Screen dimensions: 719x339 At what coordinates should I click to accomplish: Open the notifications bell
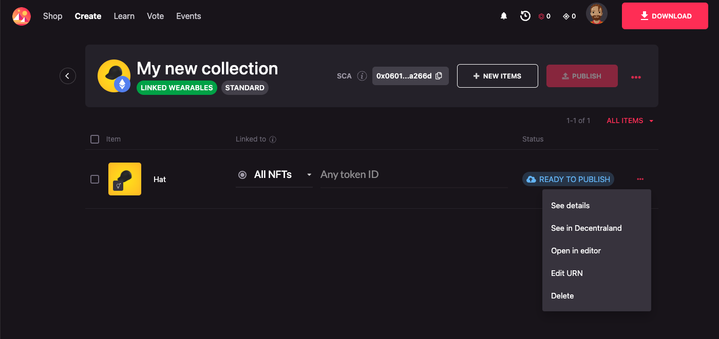504,16
